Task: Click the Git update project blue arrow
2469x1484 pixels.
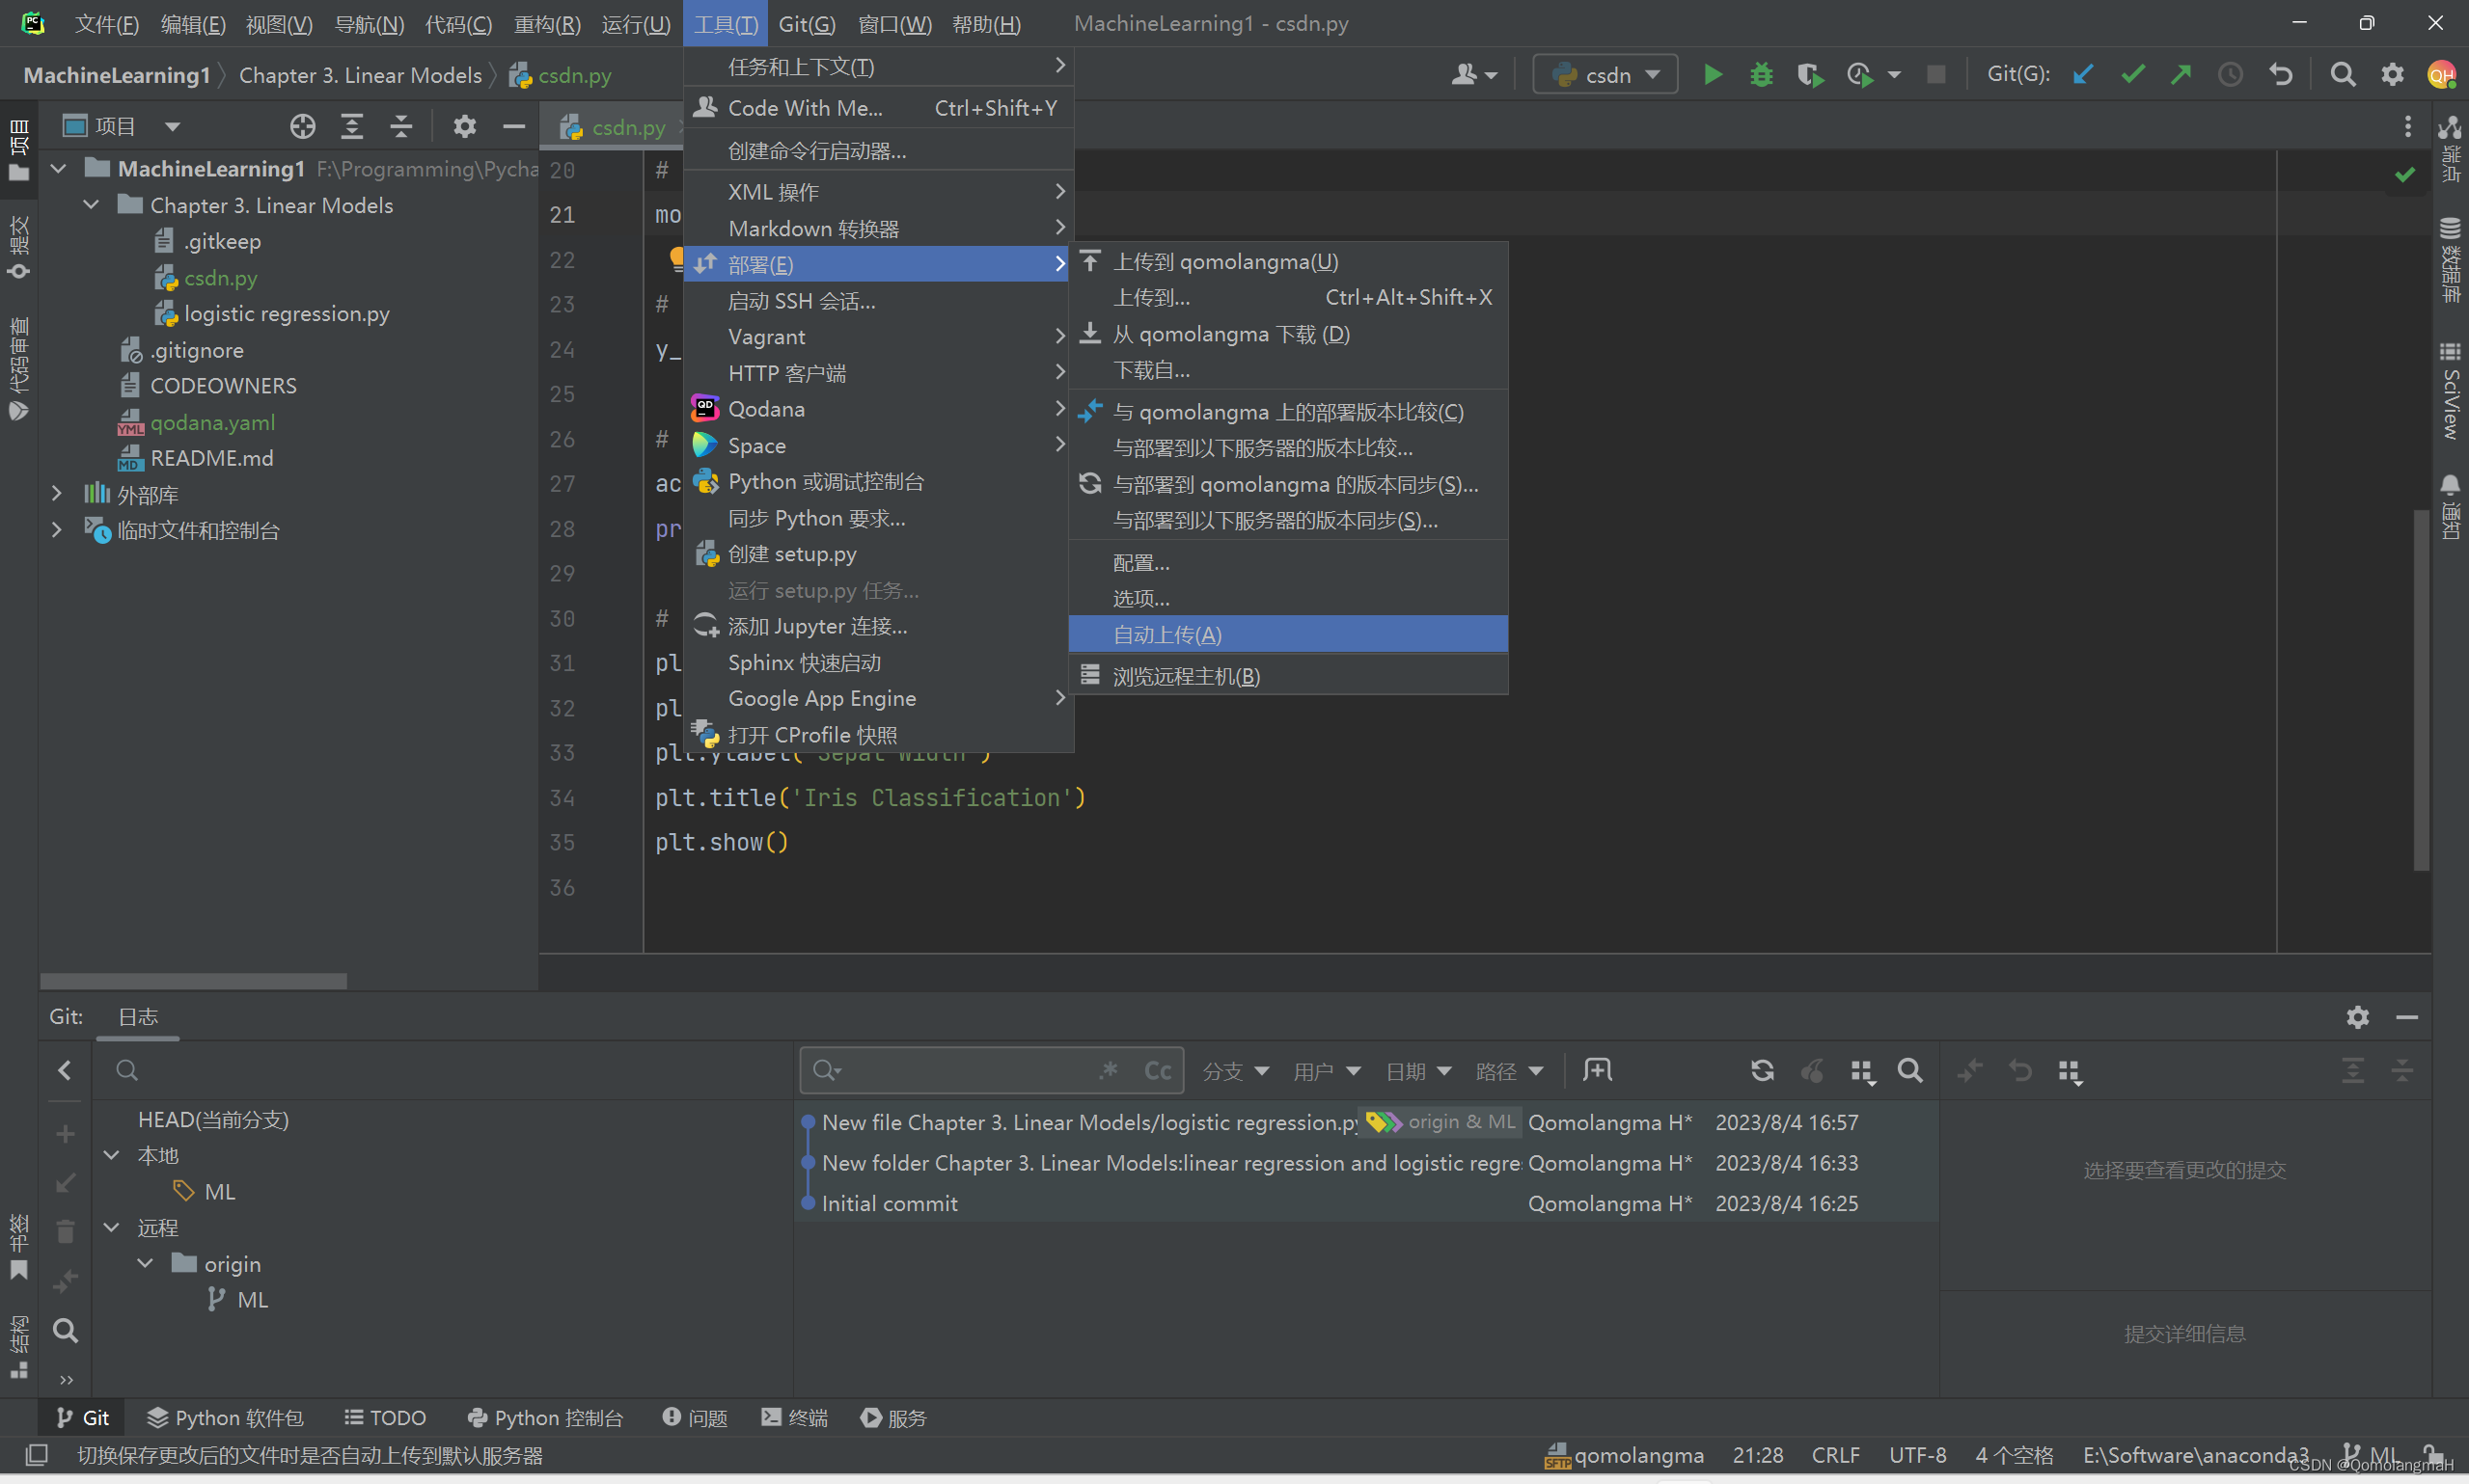Action: [2084, 75]
